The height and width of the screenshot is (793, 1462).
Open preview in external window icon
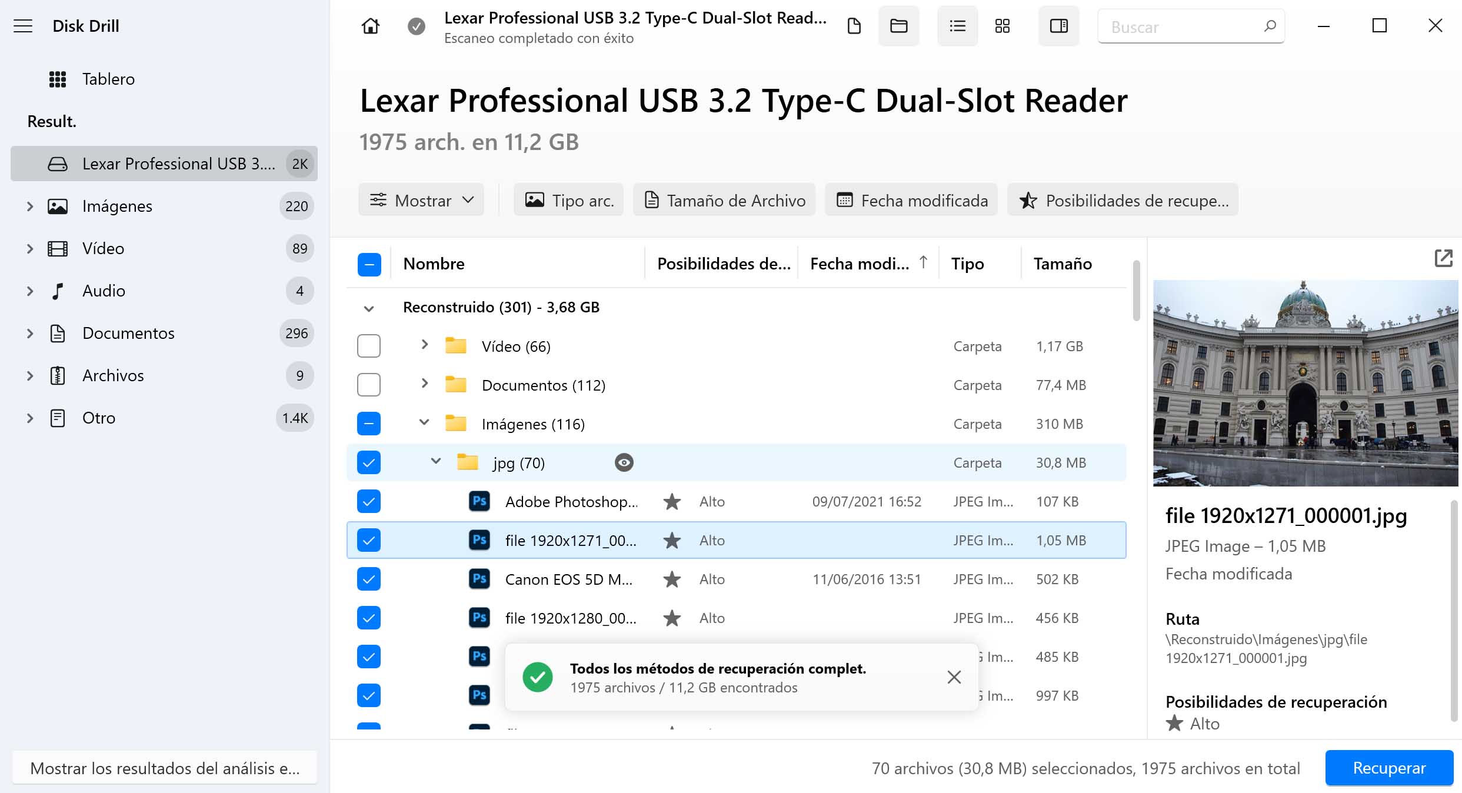point(1443,258)
